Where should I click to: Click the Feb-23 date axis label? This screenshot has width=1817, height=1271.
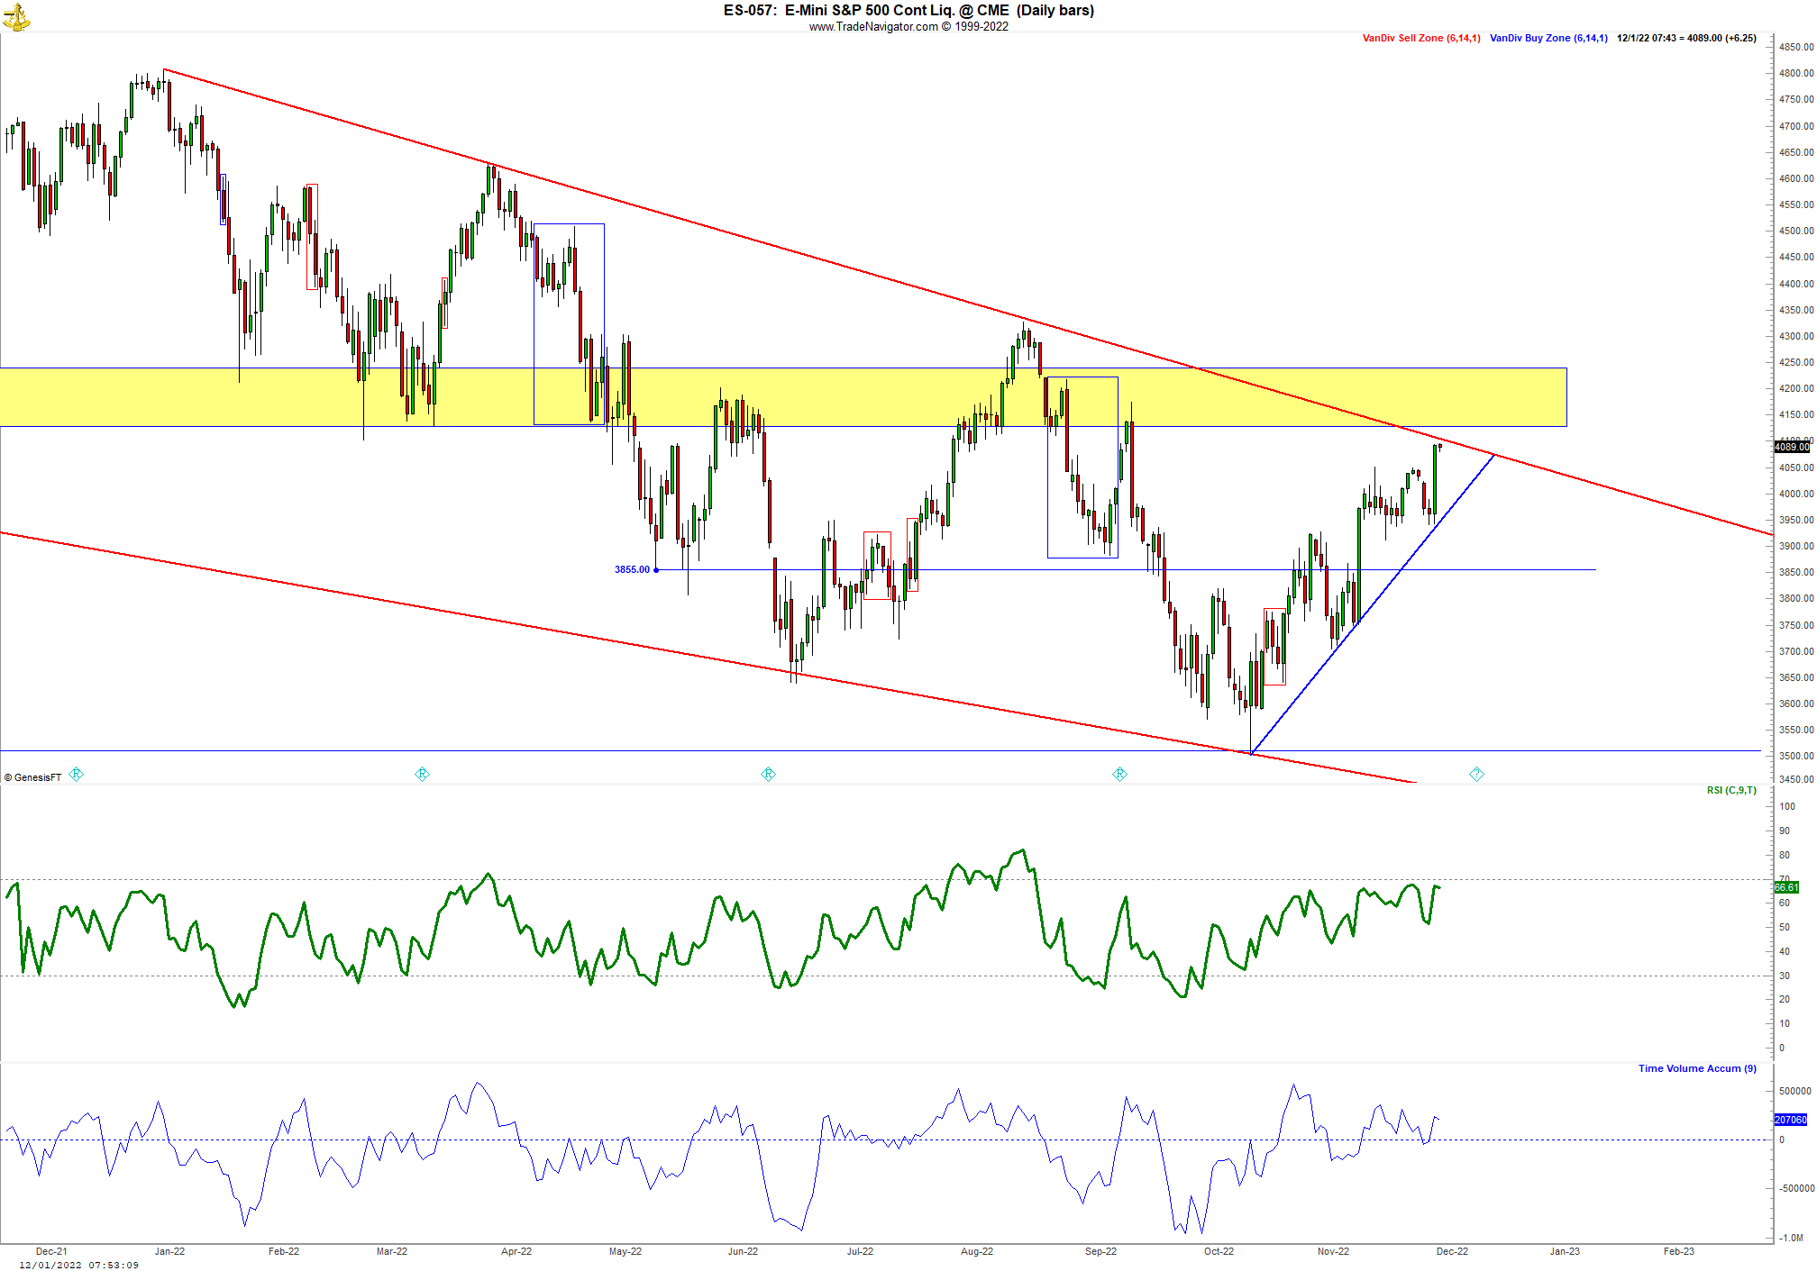click(1678, 1251)
